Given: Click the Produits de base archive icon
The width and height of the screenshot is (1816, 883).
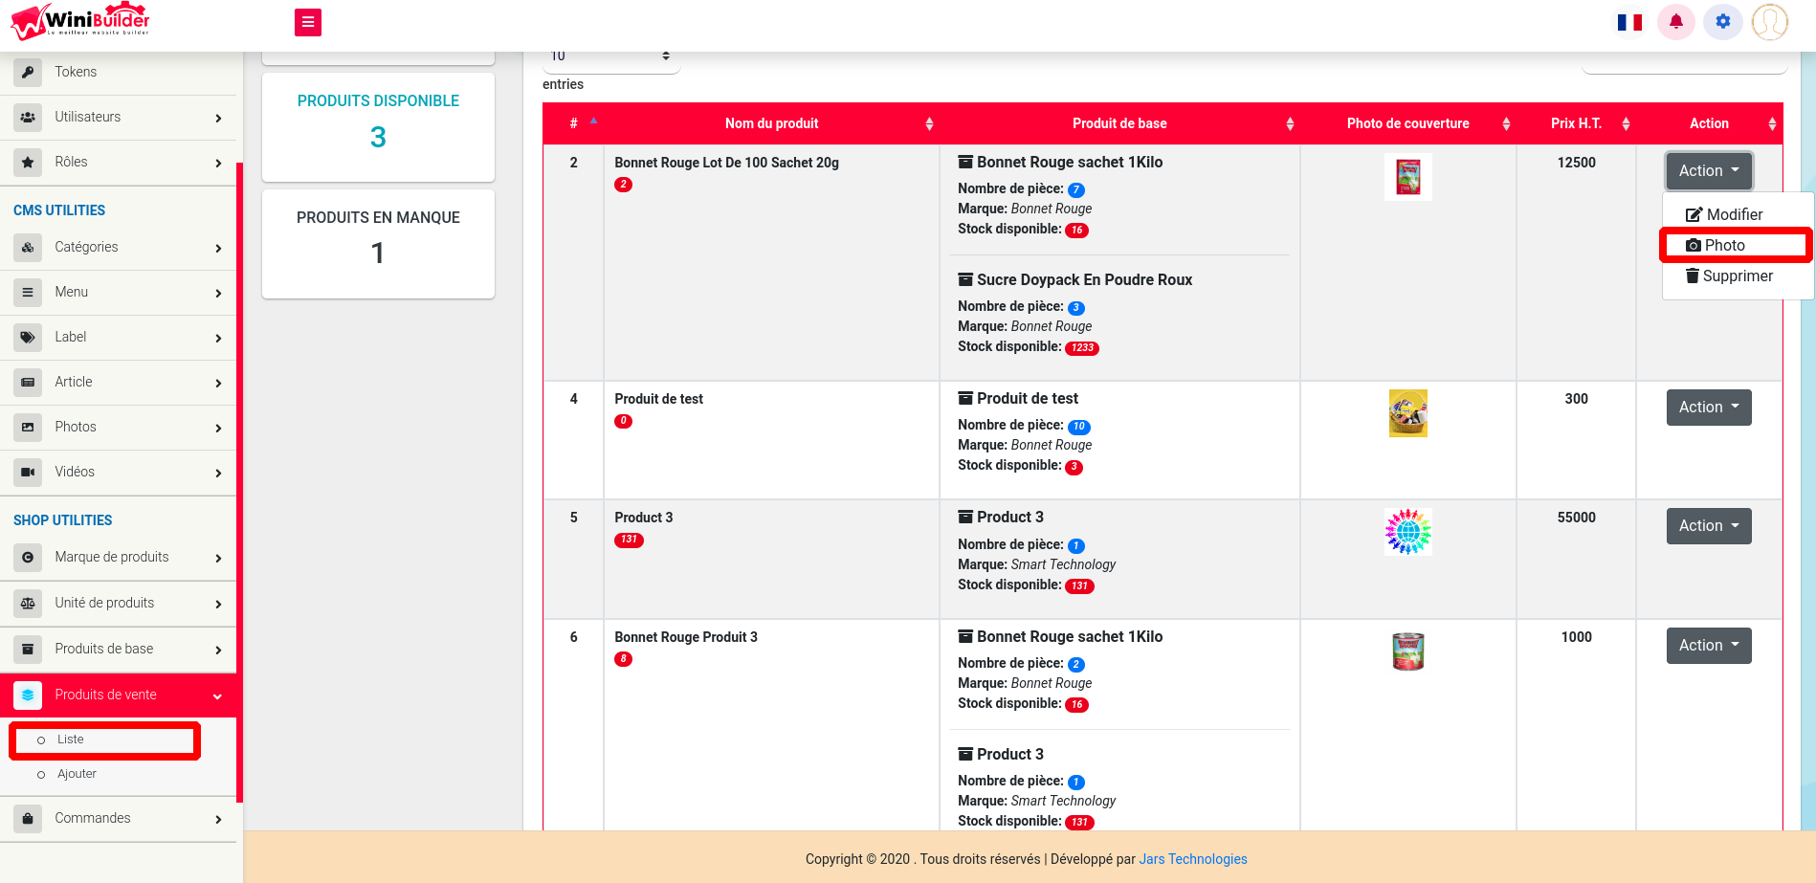Looking at the screenshot, I should (28, 649).
